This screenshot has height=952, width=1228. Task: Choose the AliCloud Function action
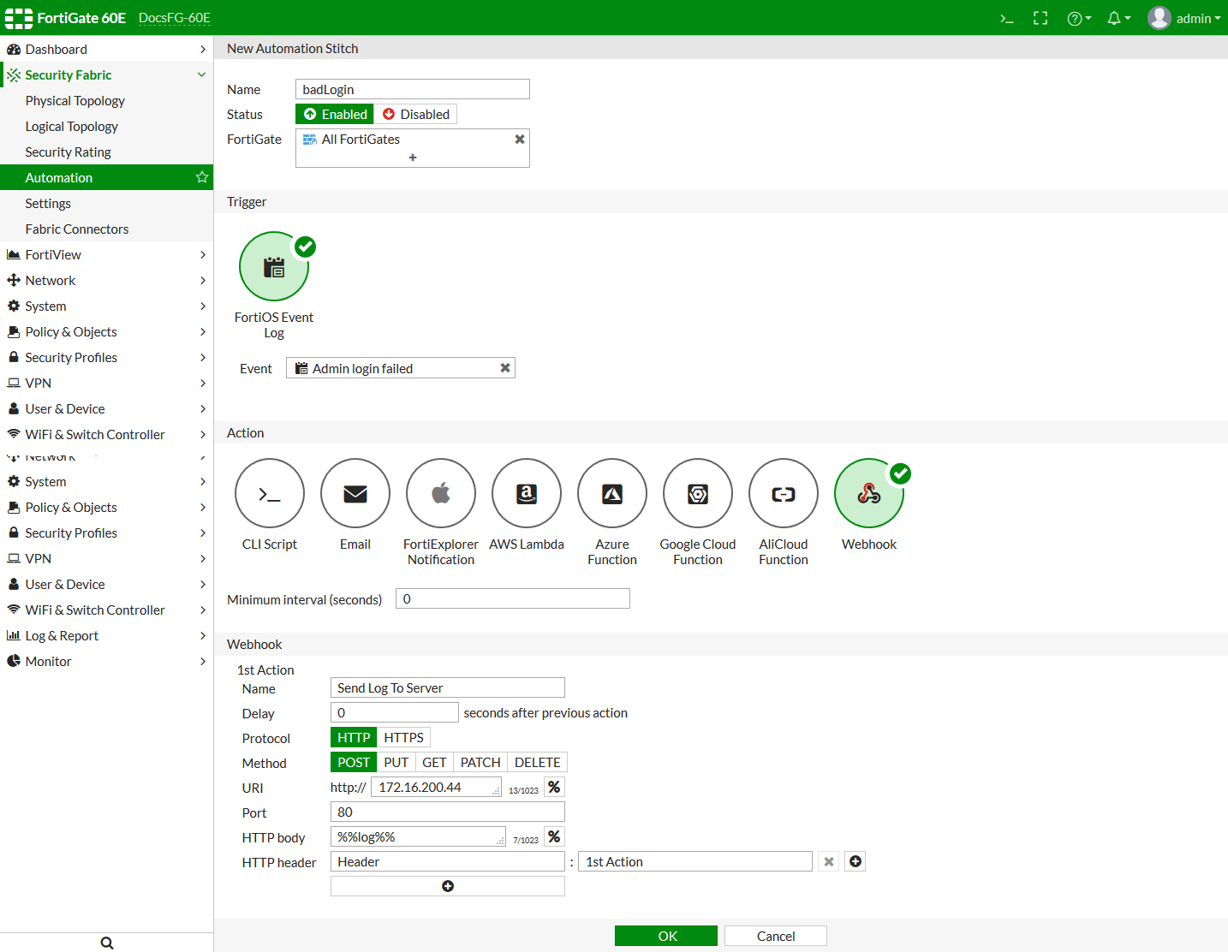click(x=784, y=494)
